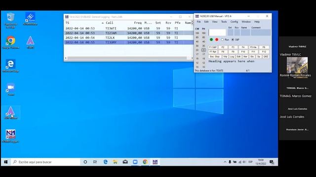Open the File menu in entry window
The image size is (316, 177).
click(x=198, y=22)
